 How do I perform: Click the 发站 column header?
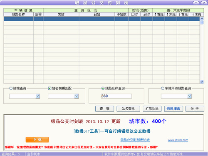(x=61, y=14)
